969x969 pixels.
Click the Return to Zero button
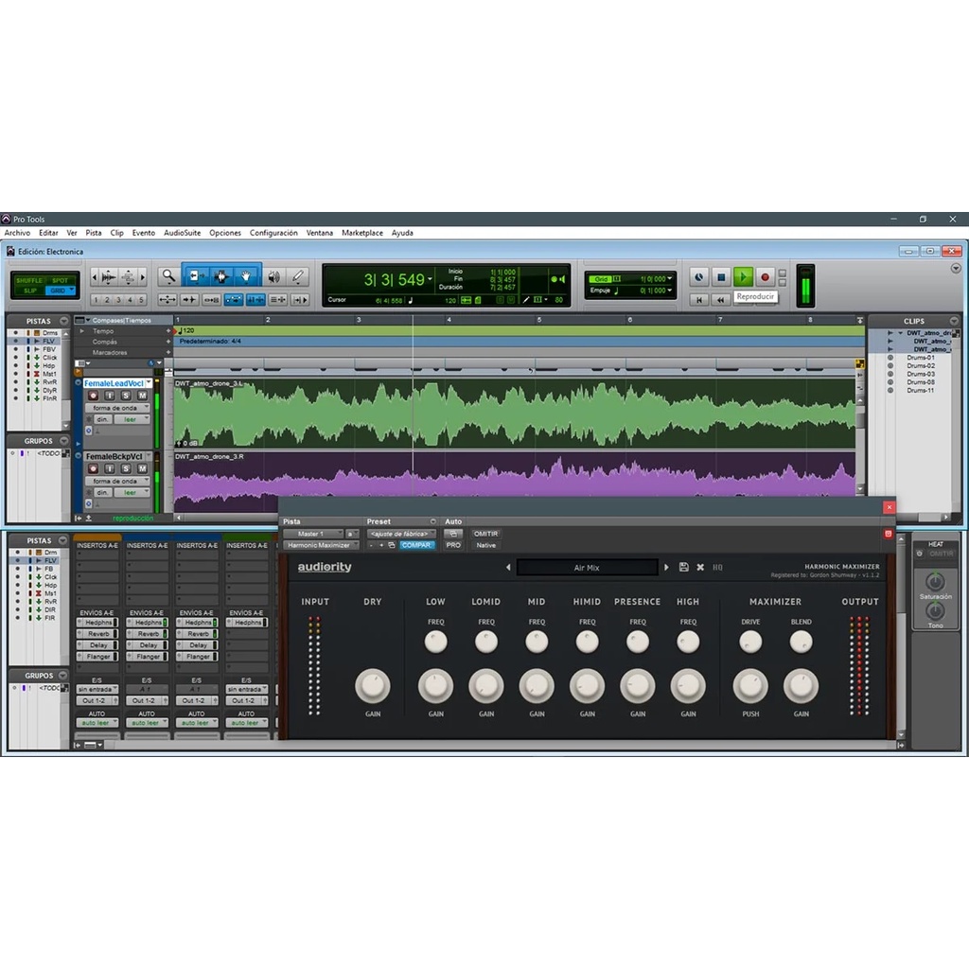tap(699, 300)
